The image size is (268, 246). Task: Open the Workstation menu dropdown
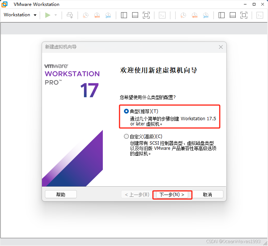[20, 15]
